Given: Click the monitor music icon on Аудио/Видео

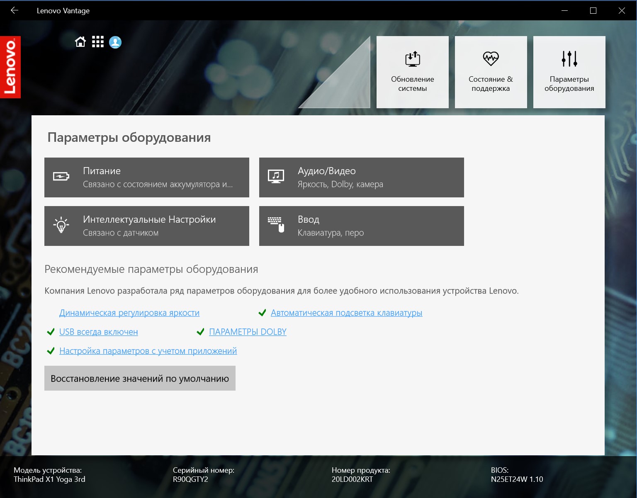Looking at the screenshot, I should pos(276,177).
